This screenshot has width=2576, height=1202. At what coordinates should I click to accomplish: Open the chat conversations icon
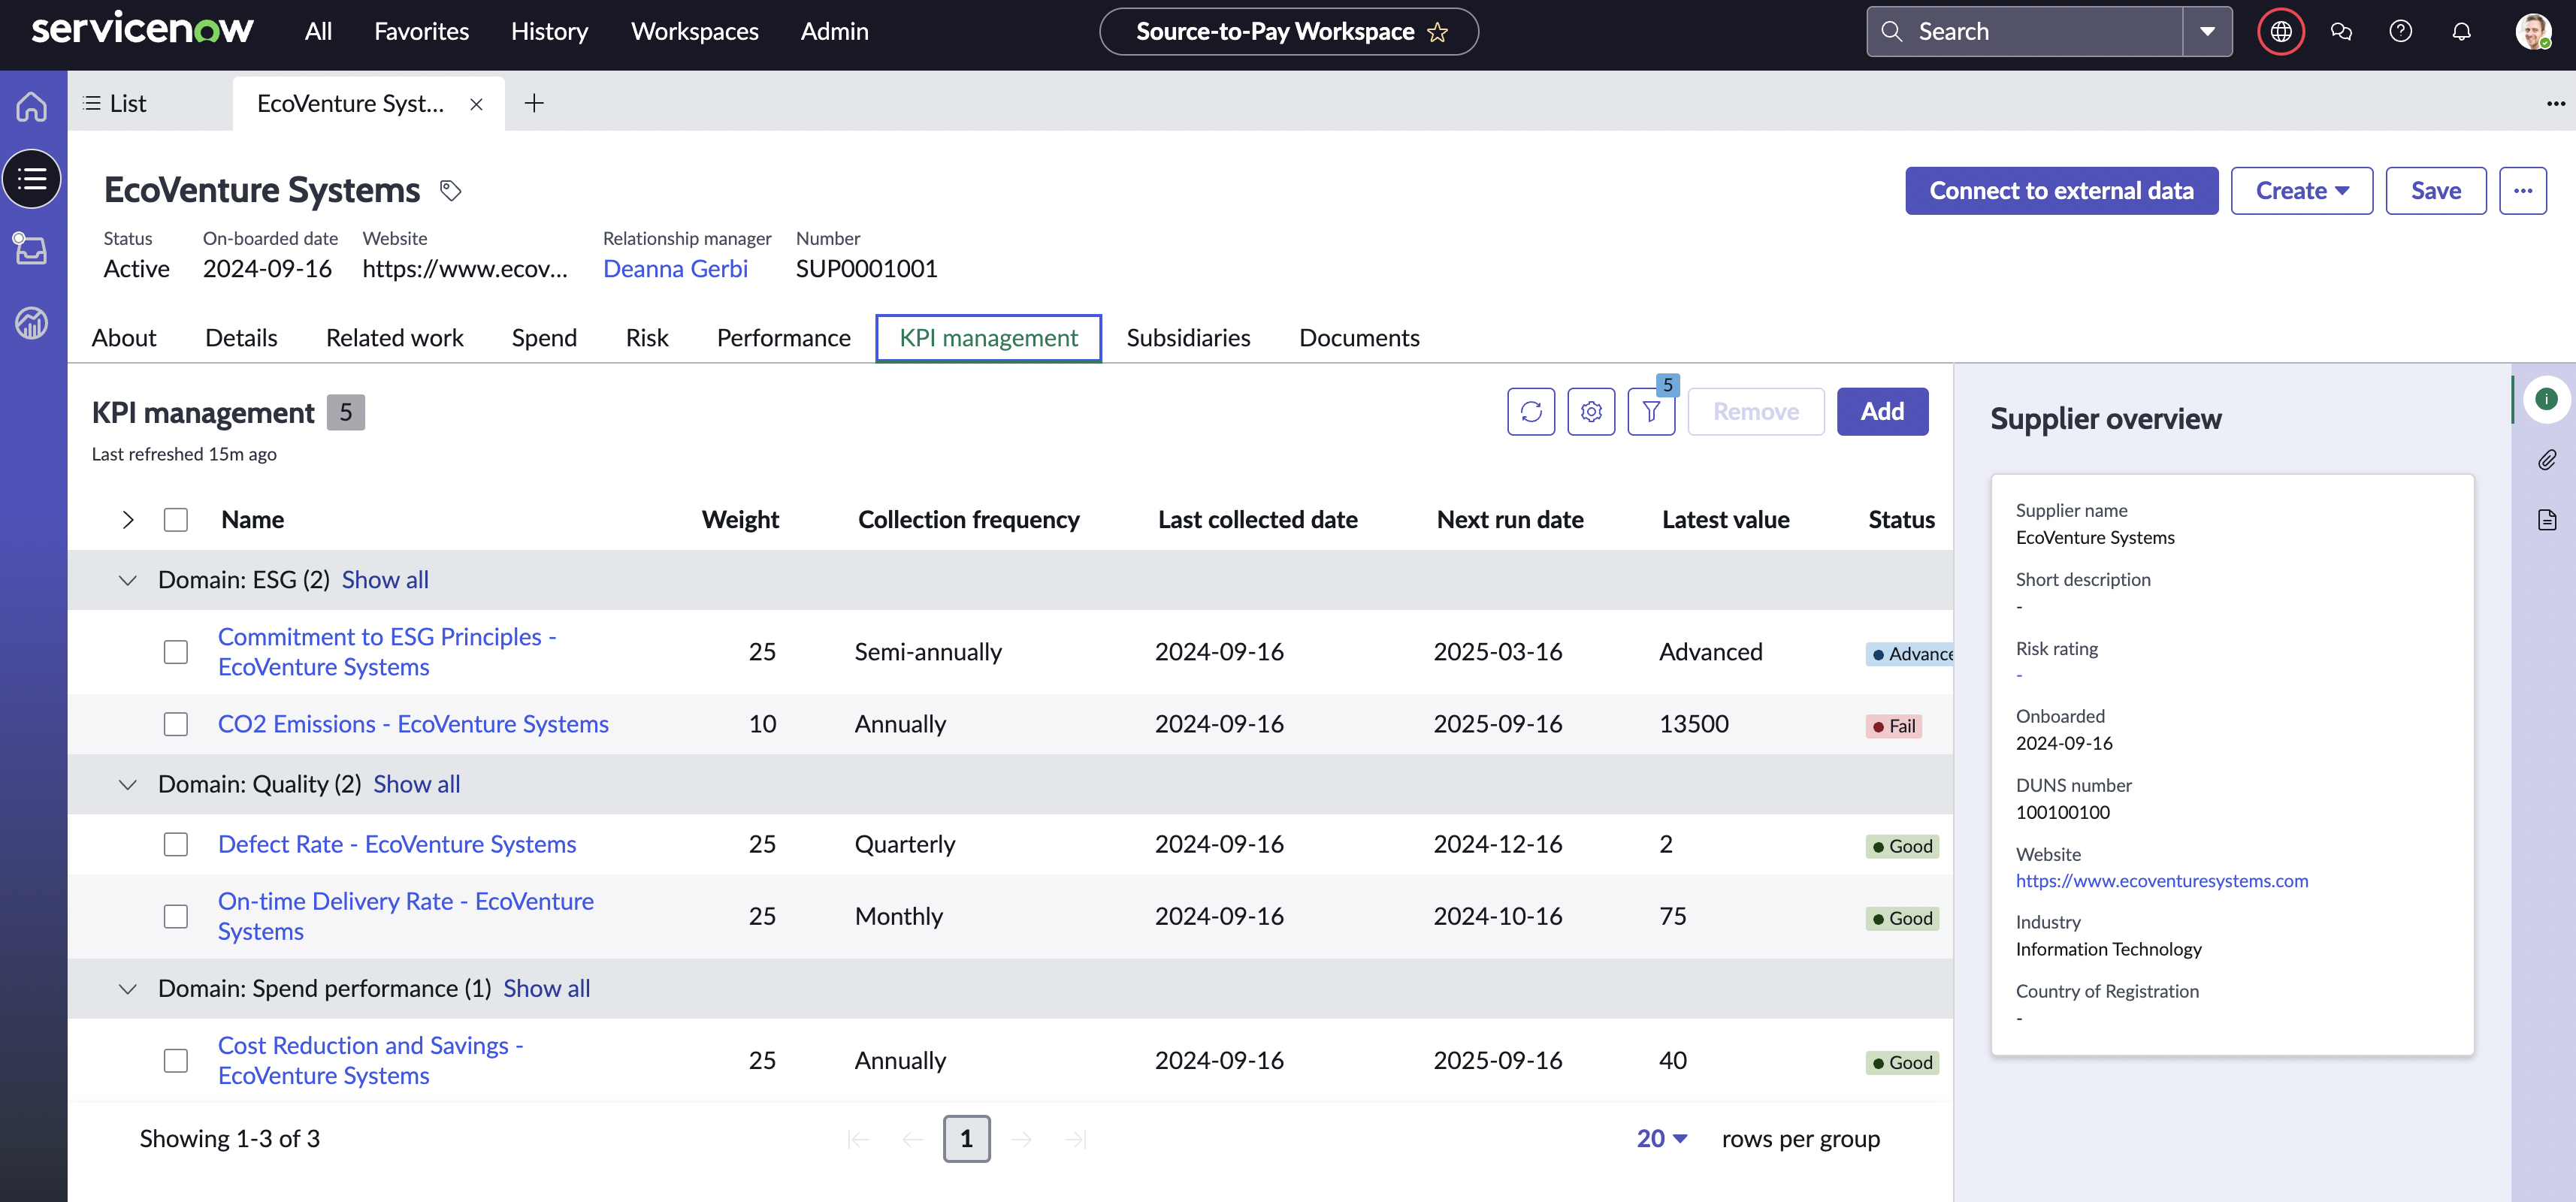click(2341, 32)
